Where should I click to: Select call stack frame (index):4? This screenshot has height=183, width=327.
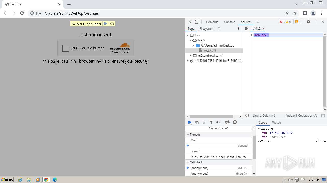219,174
